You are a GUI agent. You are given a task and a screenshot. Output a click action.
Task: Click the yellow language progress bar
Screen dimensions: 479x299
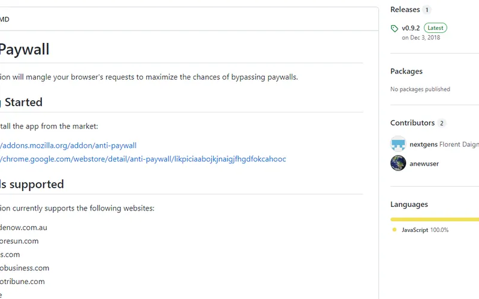coord(435,219)
